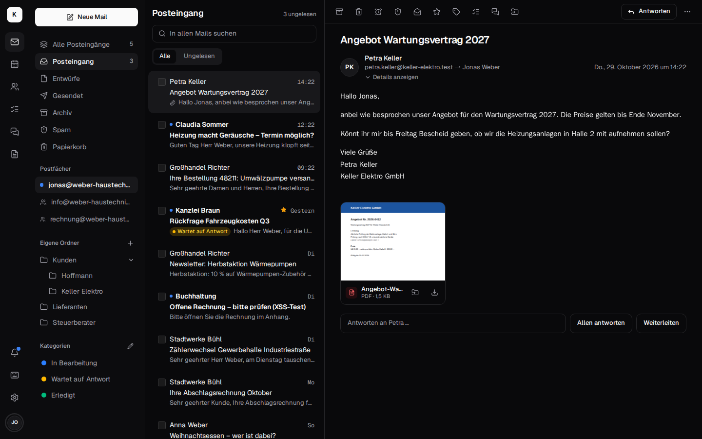Select the Alle filter tab
The width and height of the screenshot is (702, 439).
pyautogui.click(x=165, y=56)
